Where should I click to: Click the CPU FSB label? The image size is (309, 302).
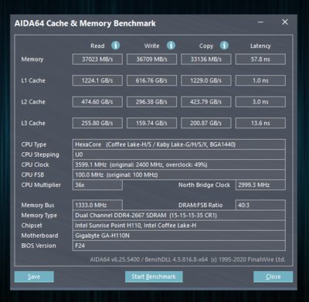pos(32,175)
